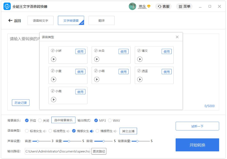Image resolution: width=227 pixels, height=159 pixels.
Task: Click 开始转换 to start conversion
Action: [x=197, y=145]
